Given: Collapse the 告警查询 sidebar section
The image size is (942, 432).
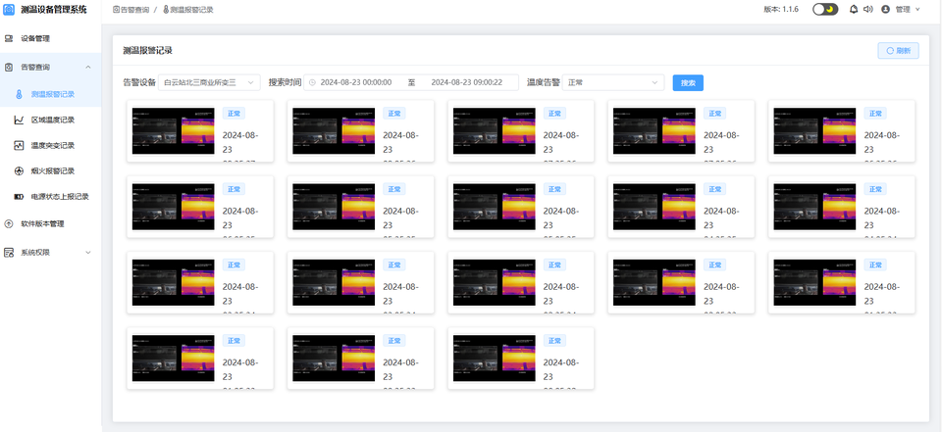Looking at the screenshot, I should (88, 67).
